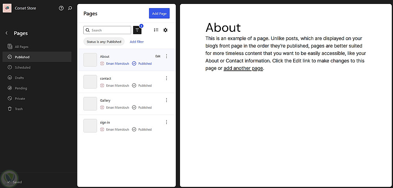The image size is (393, 188).
Task: Toggle the filter icon with badge
Action: click(x=137, y=30)
